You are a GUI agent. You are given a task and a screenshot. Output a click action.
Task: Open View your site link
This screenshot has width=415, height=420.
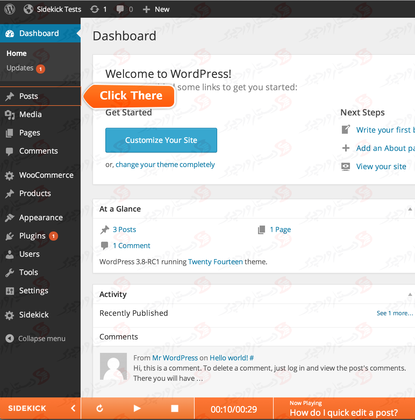(x=381, y=166)
